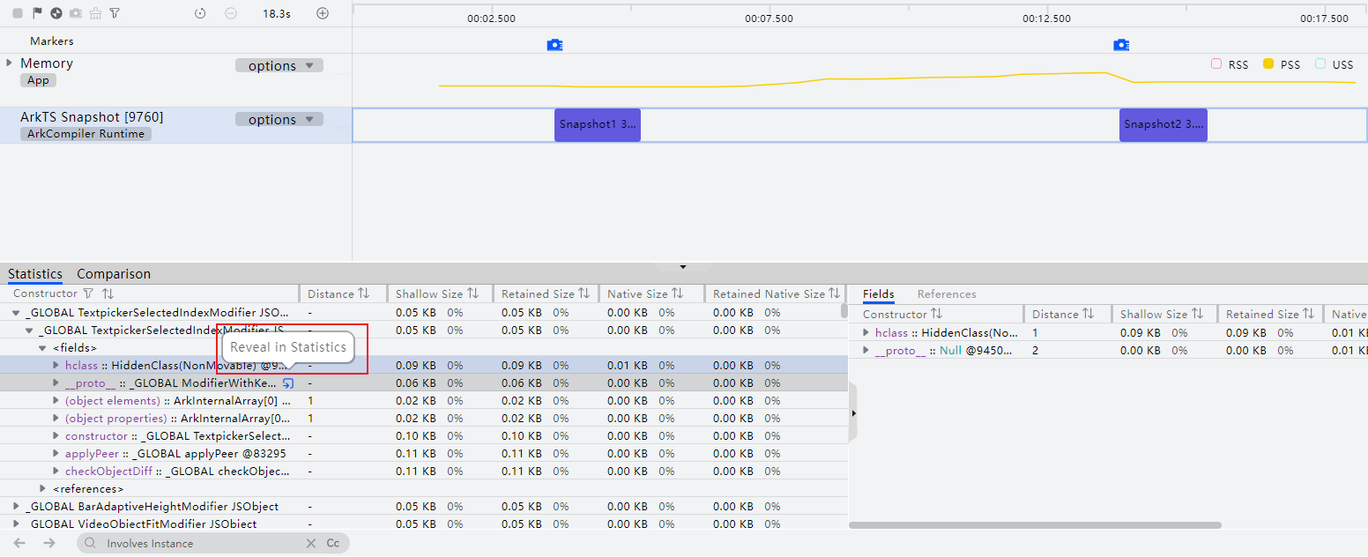1368x557 pixels.
Task: Open the References tab in details panel
Action: click(947, 294)
